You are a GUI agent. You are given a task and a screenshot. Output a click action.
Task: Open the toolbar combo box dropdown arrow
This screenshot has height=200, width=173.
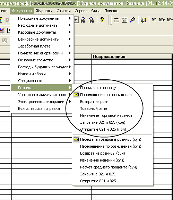coord(76,20)
